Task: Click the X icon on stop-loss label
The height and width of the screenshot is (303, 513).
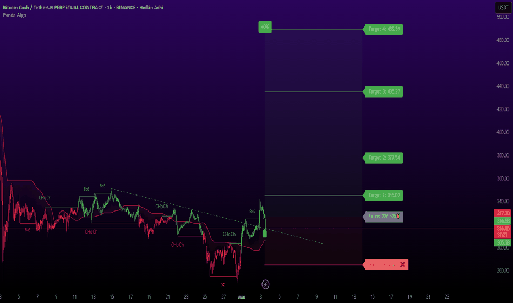Action: [x=402, y=264]
